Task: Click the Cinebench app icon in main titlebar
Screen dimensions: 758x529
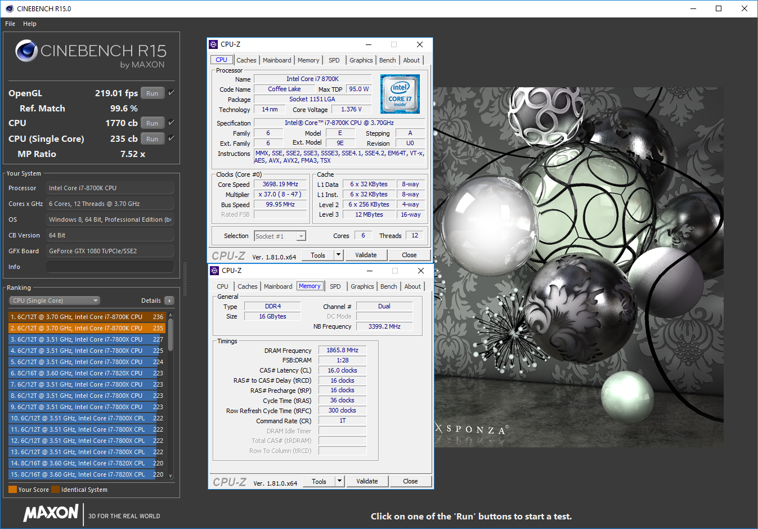Action: (9, 8)
